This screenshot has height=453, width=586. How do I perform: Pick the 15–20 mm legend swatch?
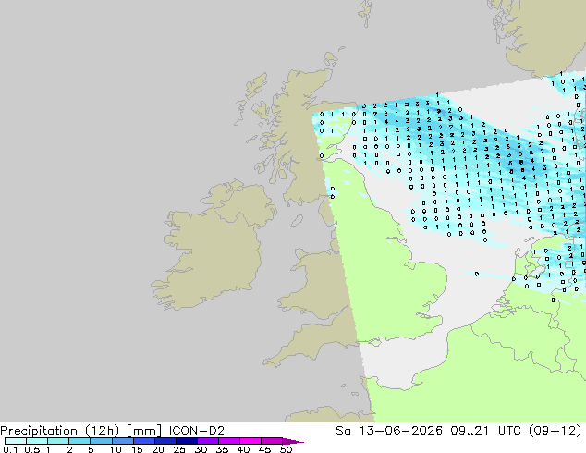coord(144,441)
